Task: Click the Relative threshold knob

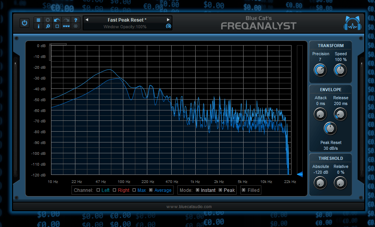Action: (340, 183)
